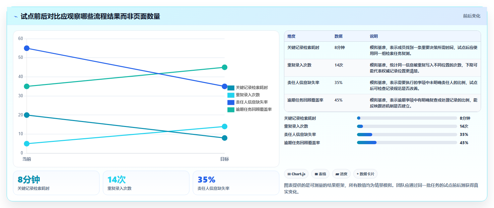This screenshot has height=208, width=494.
Task: Click the 8分钟 value in the table
Action: tap(340, 48)
